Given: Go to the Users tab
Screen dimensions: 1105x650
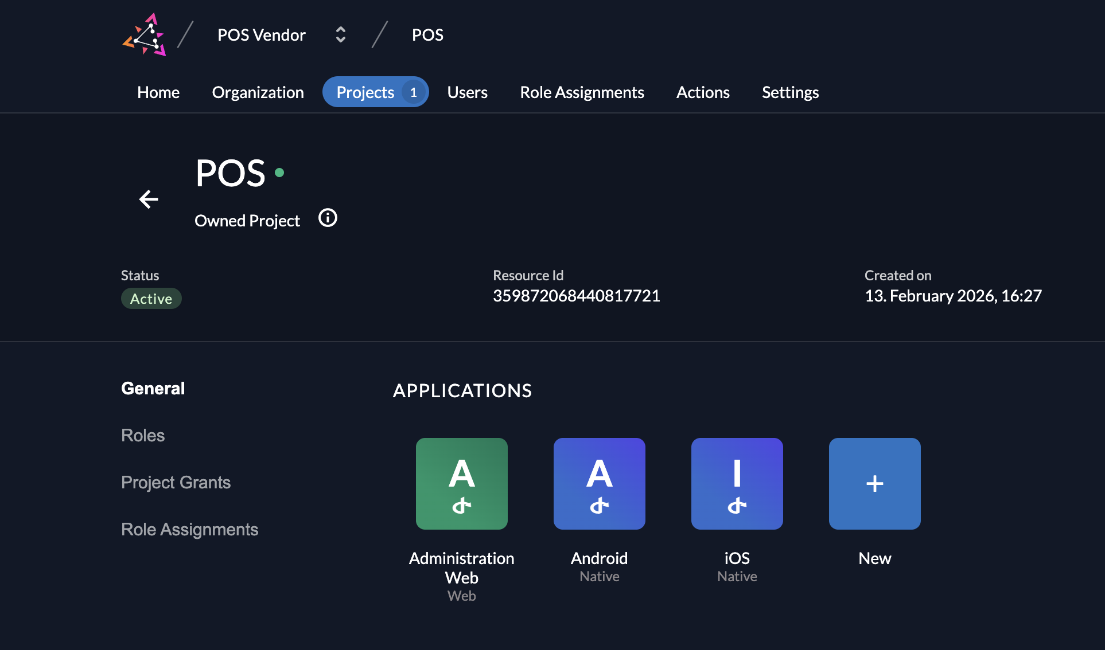Looking at the screenshot, I should (x=467, y=92).
